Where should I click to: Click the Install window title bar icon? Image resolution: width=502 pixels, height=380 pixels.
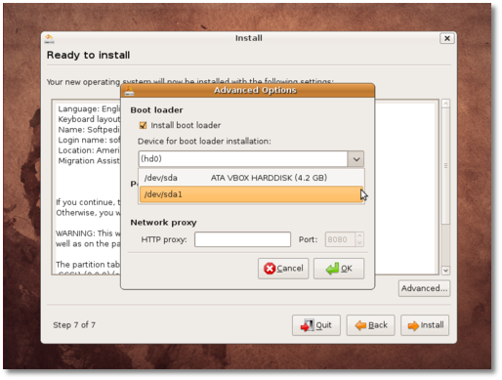click(x=49, y=39)
